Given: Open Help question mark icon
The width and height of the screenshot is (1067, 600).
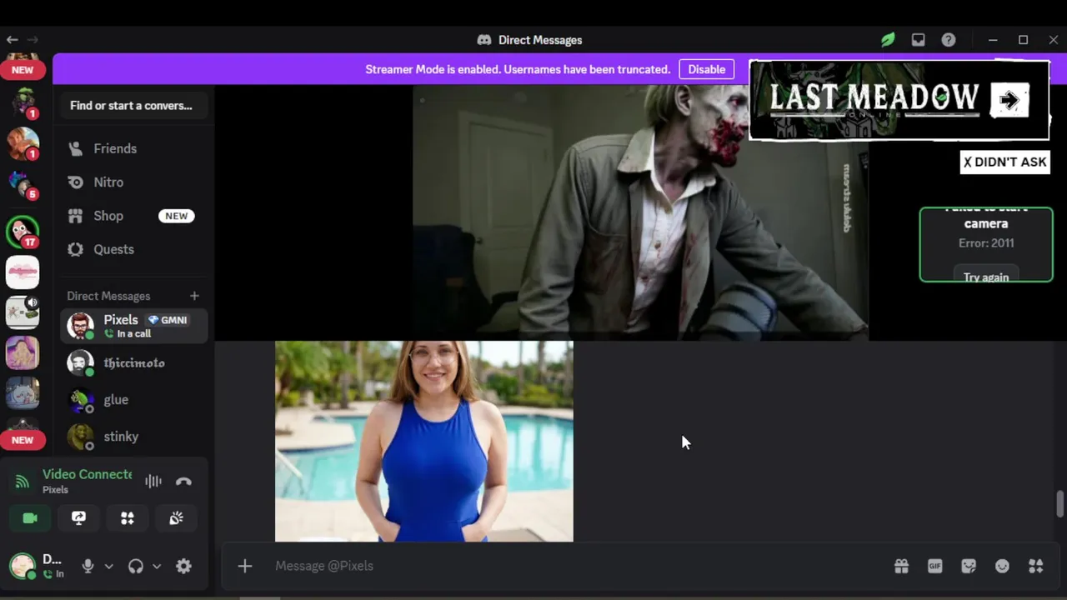Looking at the screenshot, I should pos(949,40).
